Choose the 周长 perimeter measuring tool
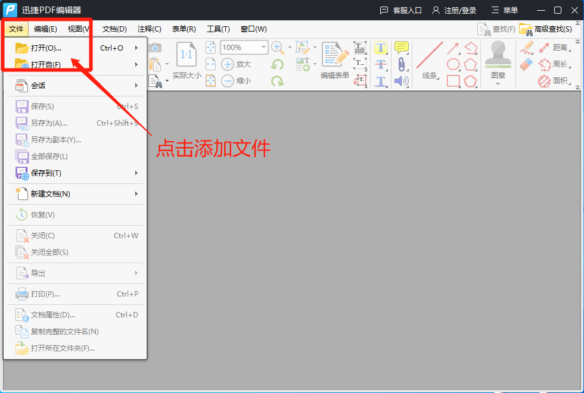 click(555, 64)
